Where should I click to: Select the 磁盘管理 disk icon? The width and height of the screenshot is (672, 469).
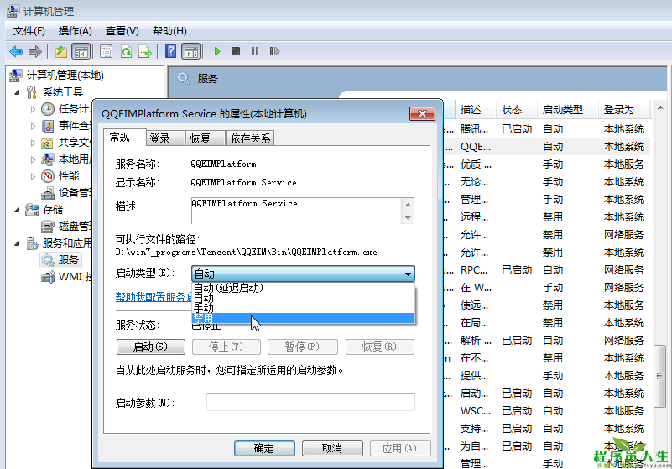click(x=48, y=227)
